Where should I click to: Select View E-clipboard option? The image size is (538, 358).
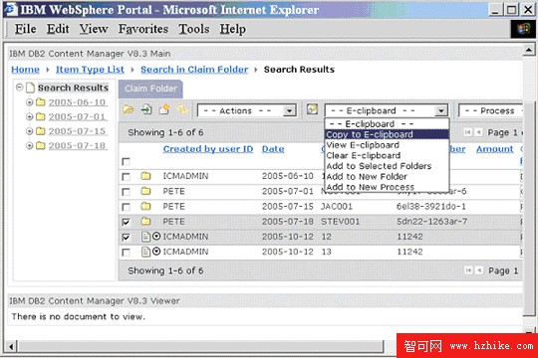[x=387, y=145]
